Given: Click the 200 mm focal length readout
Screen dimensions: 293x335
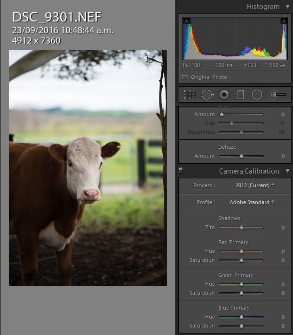Looking at the screenshot, I should (225, 65).
